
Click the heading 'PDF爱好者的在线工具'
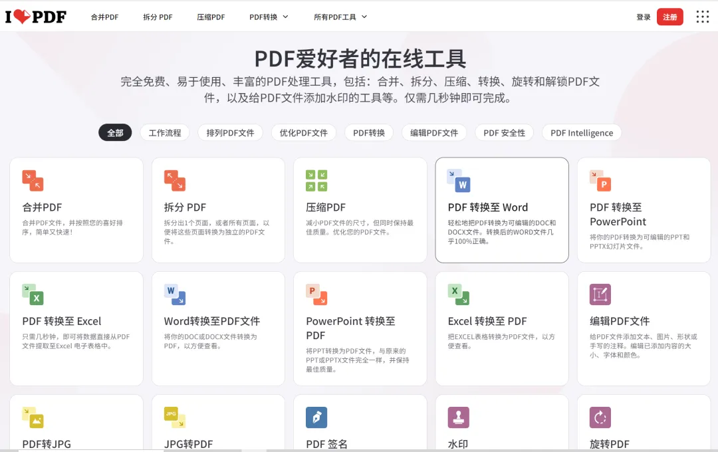pyautogui.click(x=360, y=59)
